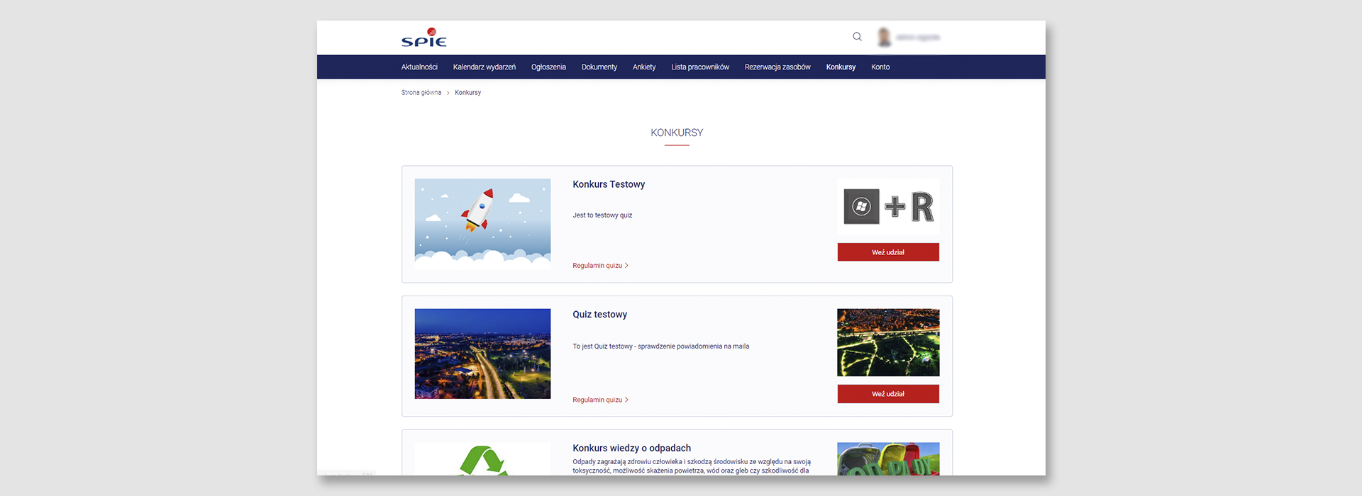Open the Konkurs Testowy title
Image resolution: width=1362 pixels, height=496 pixels.
pyautogui.click(x=609, y=184)
